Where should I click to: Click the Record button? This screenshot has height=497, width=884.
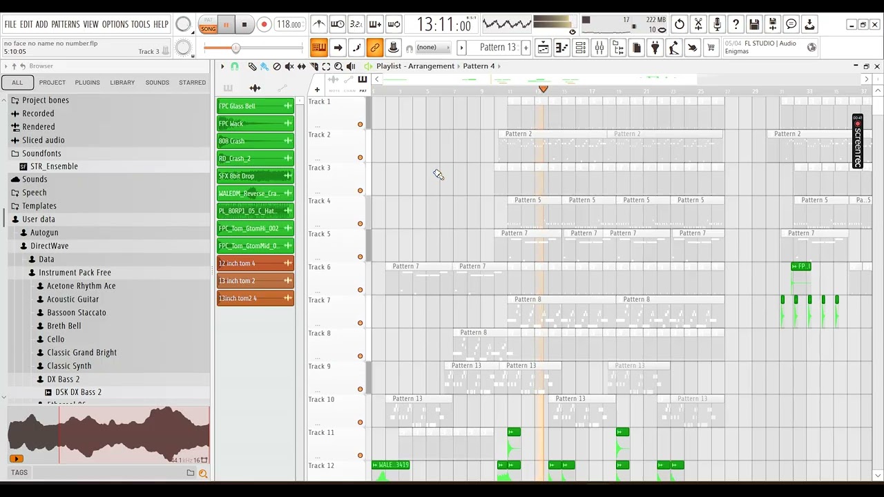264,25
